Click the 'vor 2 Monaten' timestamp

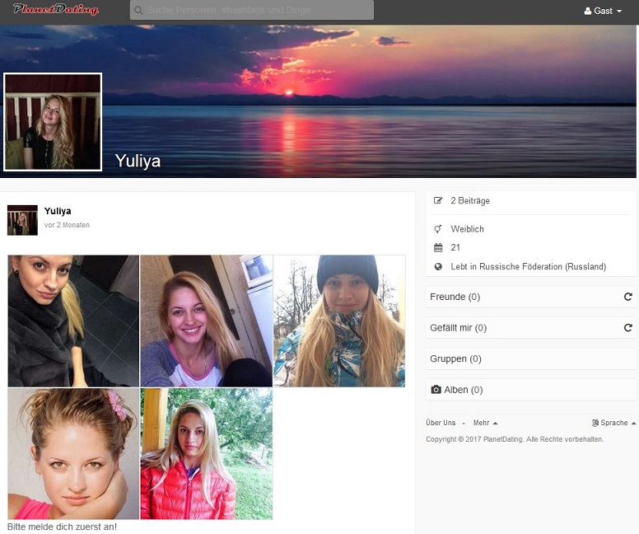67,225
